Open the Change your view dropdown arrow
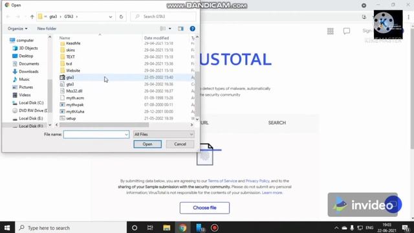 (x=169, y=28)
